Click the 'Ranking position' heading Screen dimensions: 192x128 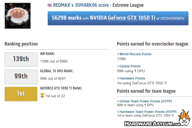[x=21, y=44]
